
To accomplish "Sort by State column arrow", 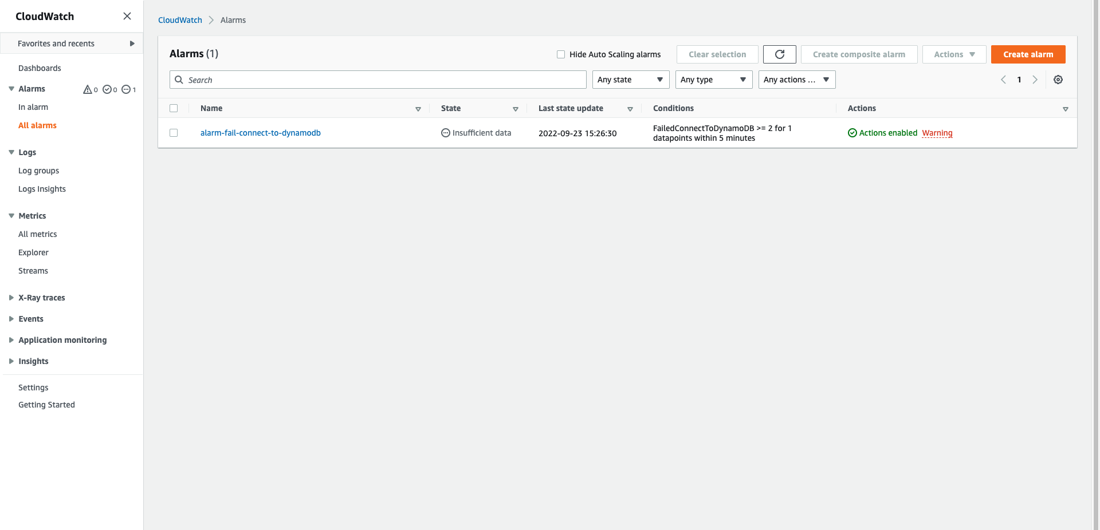I will 516,109.
